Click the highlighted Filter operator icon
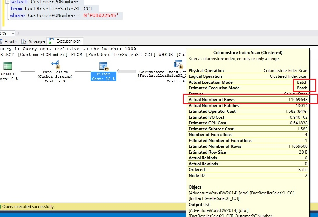The width and height of the screenshot is (318, 217). (103, 66)
